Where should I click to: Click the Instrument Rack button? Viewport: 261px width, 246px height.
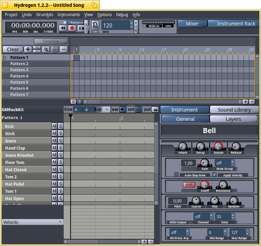pos(234,24)
